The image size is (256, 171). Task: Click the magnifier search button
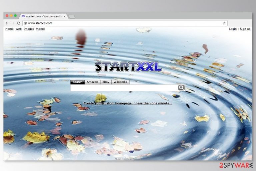click(x=181, y=88)
